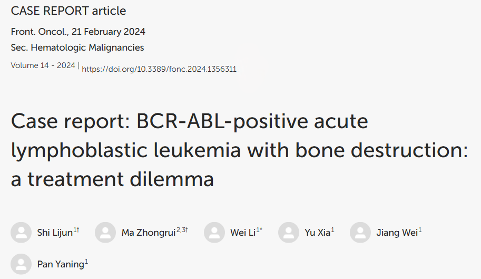Click the Hematologic Malignancies section text

[87, 47]
